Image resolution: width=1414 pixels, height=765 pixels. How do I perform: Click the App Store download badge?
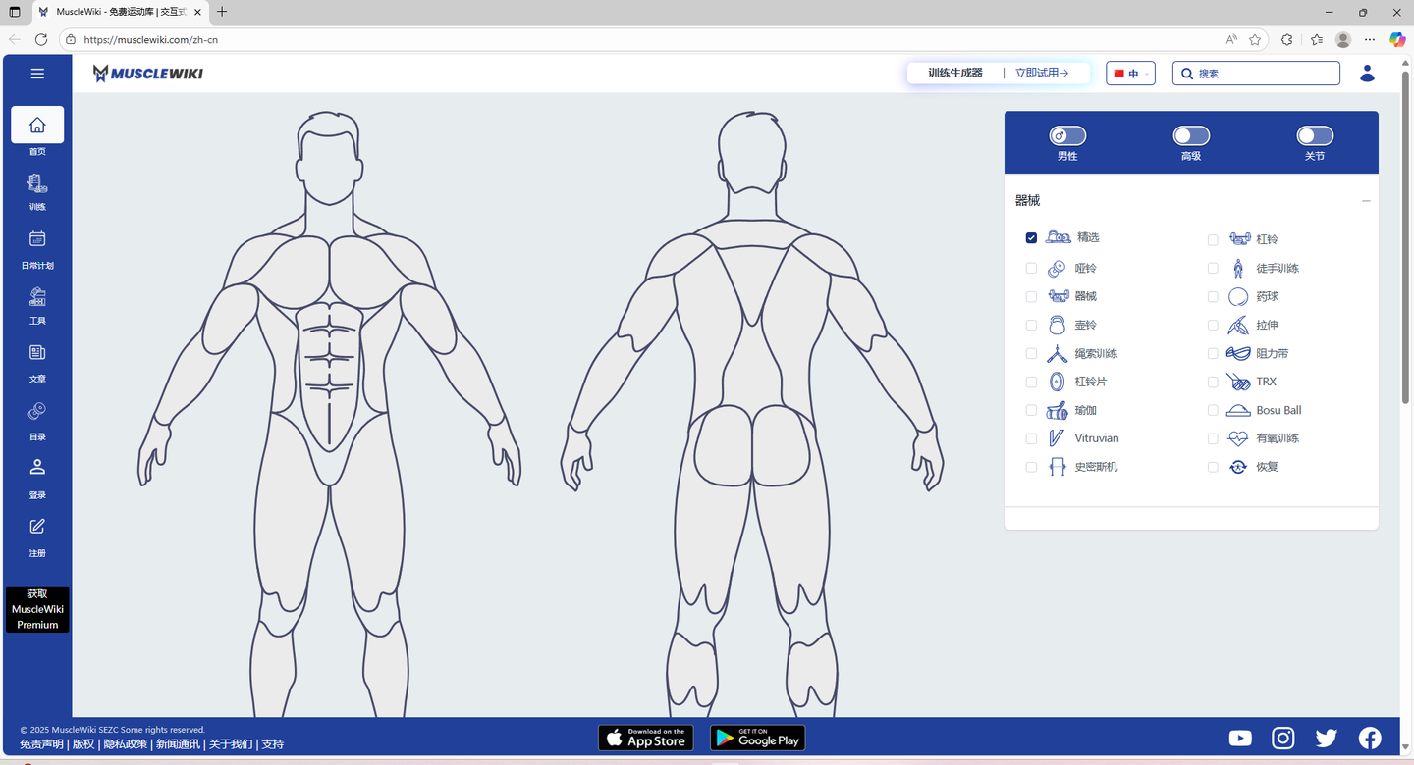tap(646, 738)
